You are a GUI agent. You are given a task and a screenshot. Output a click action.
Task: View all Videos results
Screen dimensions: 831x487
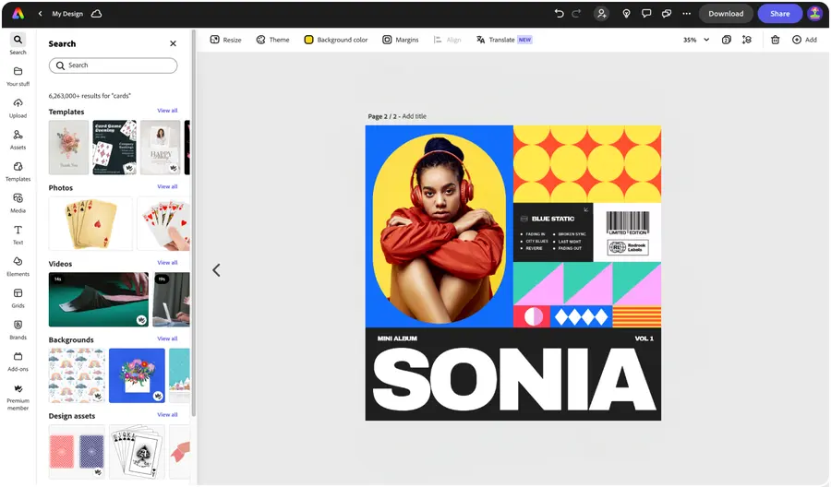[x=167, y=263]
